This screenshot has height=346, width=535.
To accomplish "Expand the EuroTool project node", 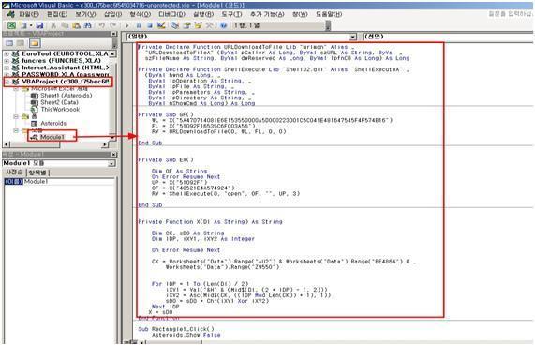I will tap(7, 54).
